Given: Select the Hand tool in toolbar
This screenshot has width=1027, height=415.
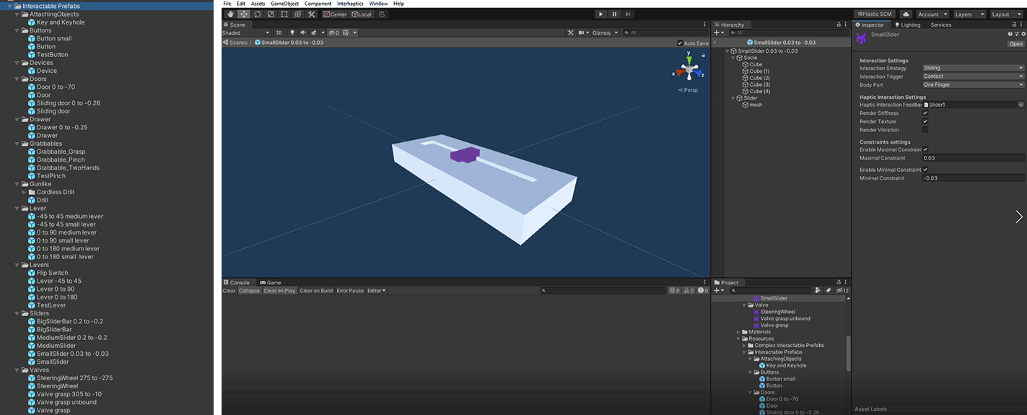Looking at the screenshot, I should (x=230, y=14).
